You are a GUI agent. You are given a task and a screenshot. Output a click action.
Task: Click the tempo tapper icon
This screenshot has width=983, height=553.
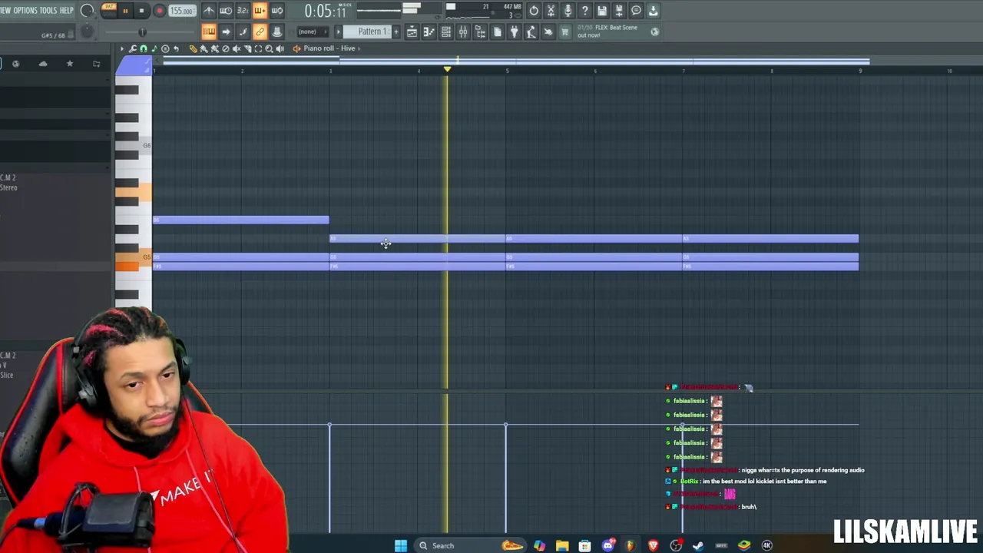(531, 31)
